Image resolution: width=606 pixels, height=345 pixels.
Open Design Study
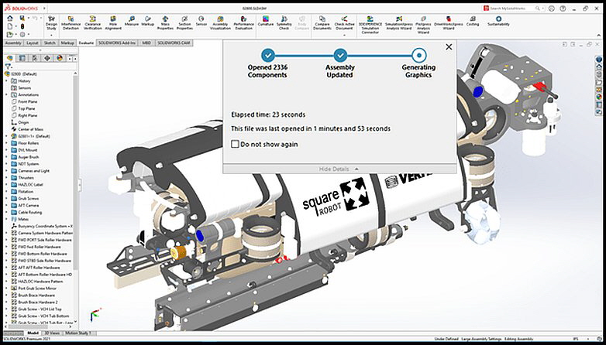tap(51, 22)
